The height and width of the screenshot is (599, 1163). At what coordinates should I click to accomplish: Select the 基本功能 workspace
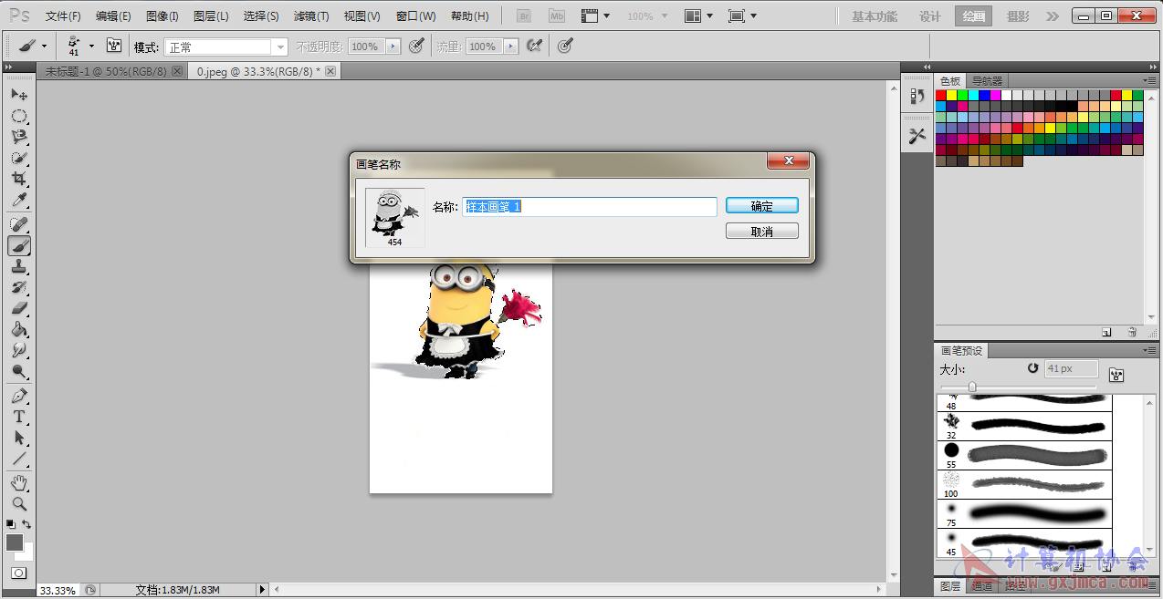coord(875,16)
